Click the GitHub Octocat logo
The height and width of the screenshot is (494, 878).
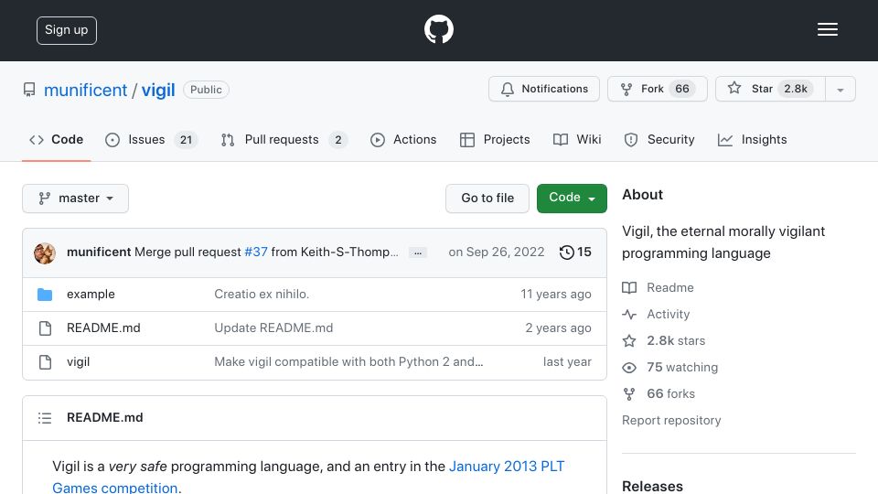click(x=438, y=29)
